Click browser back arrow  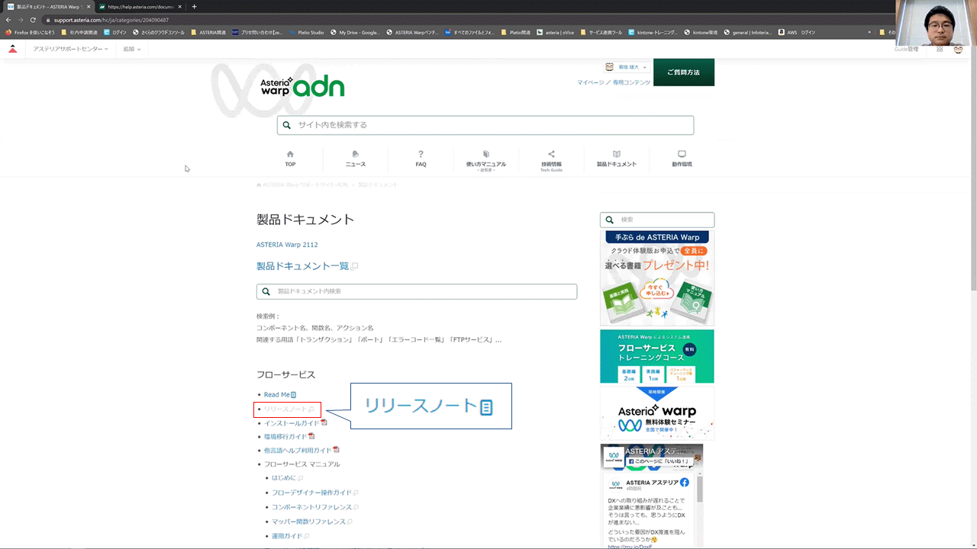tap(8, 20)
